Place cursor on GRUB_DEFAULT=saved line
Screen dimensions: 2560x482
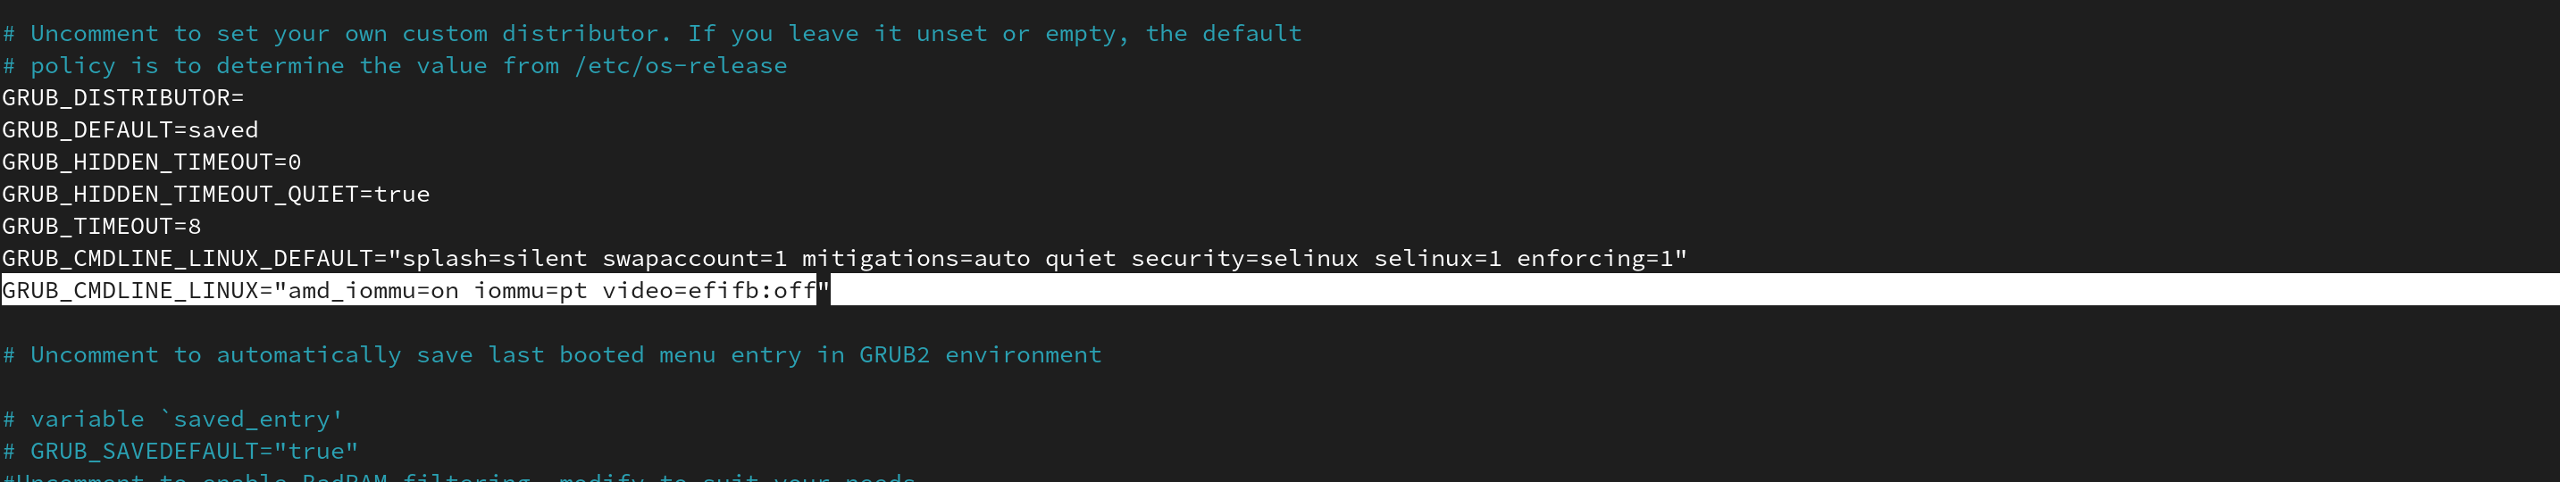(130, 129)
